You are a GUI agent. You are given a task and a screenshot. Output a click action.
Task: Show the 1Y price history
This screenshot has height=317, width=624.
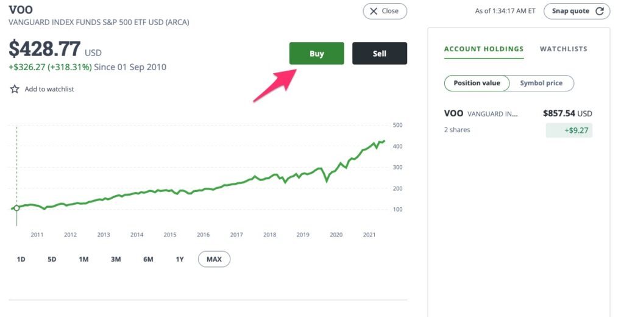click(x=180, y=259)
